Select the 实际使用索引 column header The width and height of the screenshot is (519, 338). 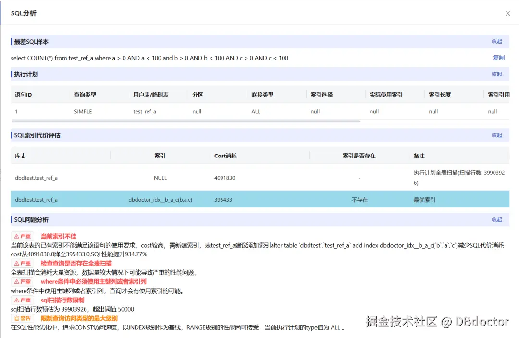[386, 95]
